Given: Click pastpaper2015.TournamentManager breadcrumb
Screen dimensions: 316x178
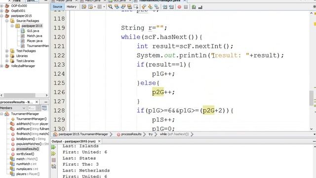Looking at the screenshot, I should pos(83,134).
